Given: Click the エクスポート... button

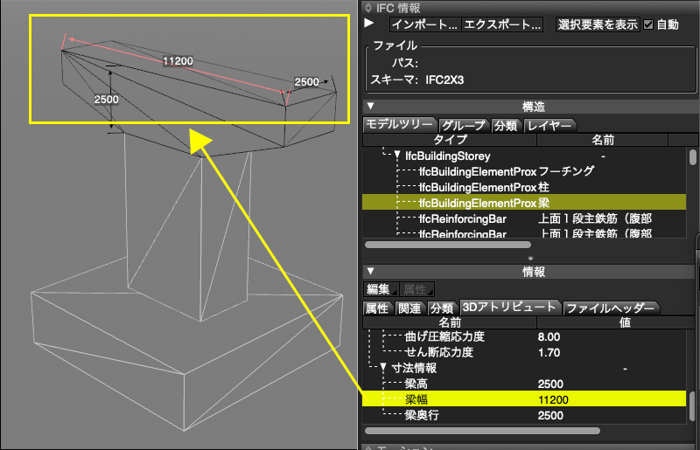Looking at the screenshot, I should pyautogui.click(x=502, y=24).
